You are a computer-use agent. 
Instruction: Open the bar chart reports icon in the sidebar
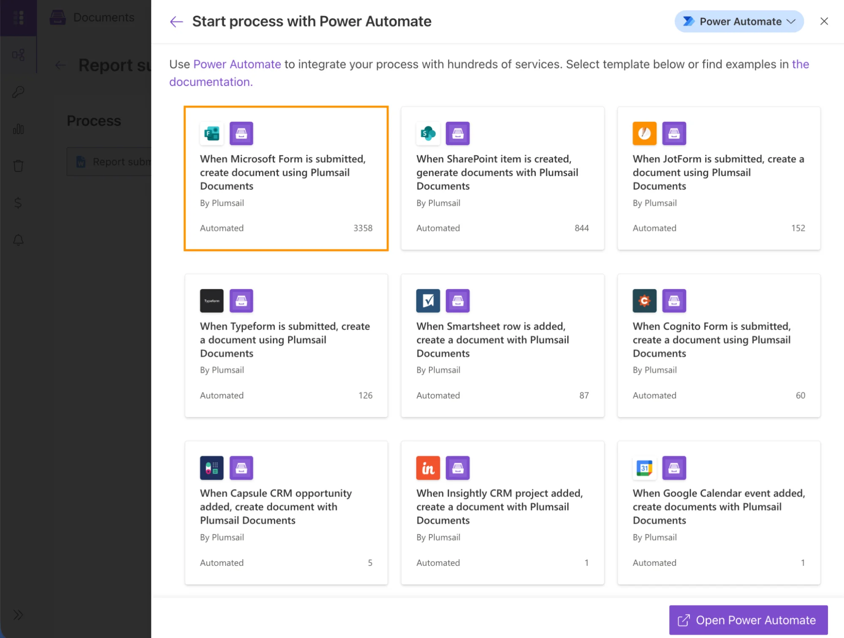tap(18, 129)
